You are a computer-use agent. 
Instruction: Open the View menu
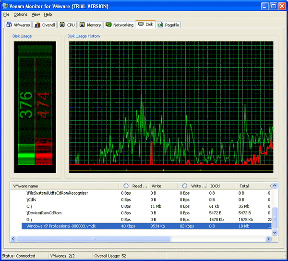(x=36, y=14)
